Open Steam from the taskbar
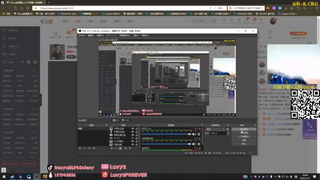Image resolution: width=320 pixels, height=180 pixels. pyautogui.click(x=12, y=176)
